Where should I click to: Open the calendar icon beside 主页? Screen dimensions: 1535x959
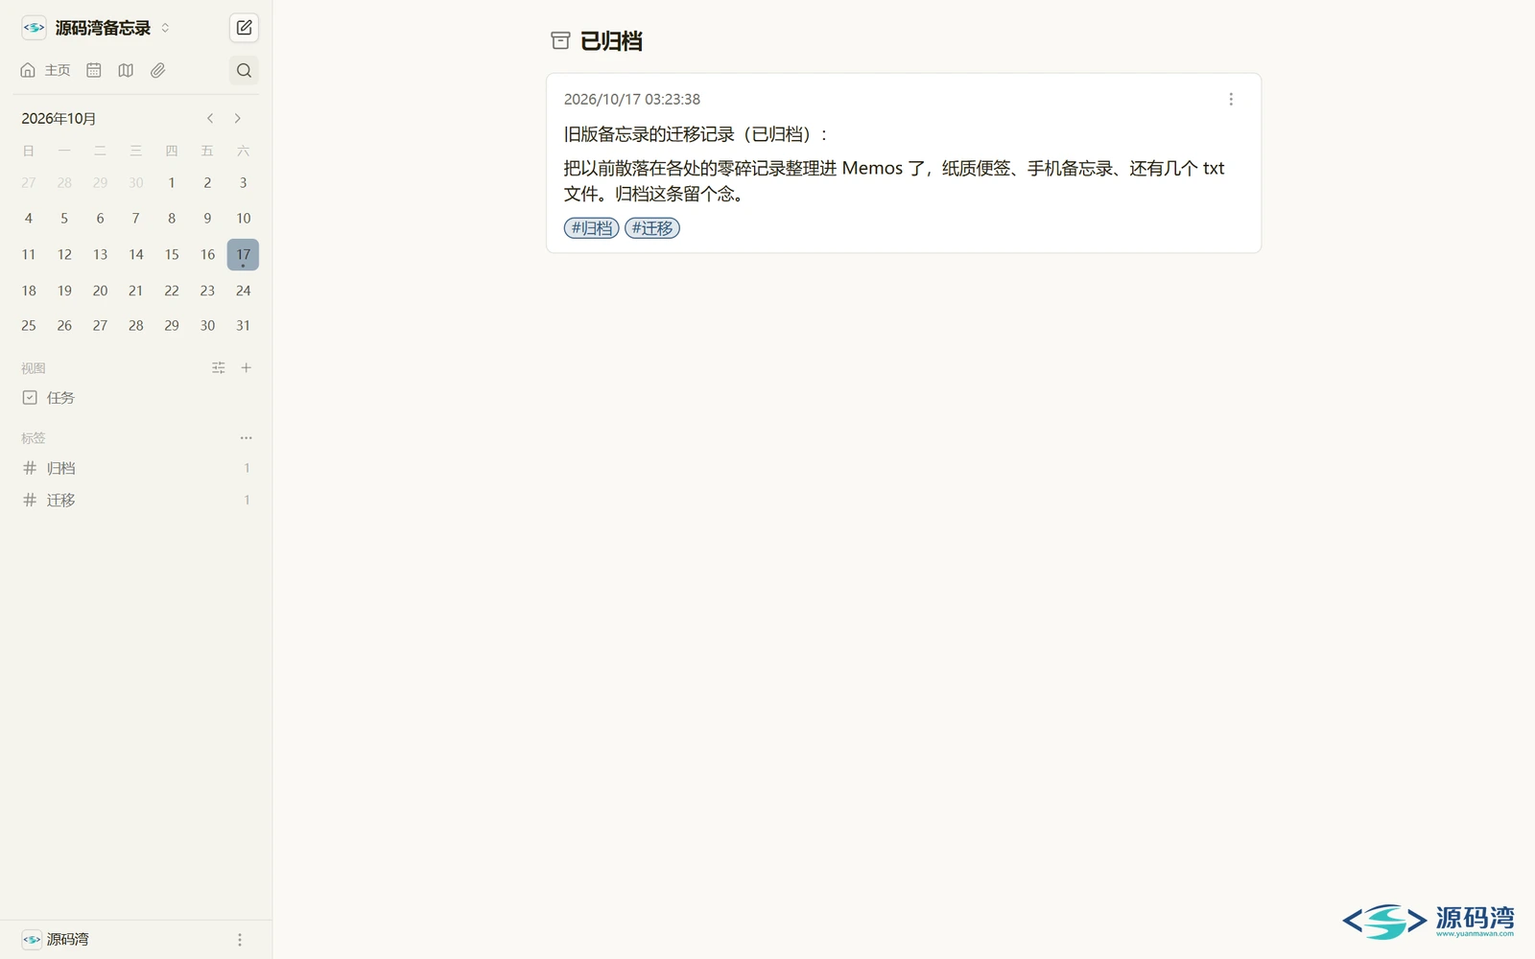pos(94,70)
